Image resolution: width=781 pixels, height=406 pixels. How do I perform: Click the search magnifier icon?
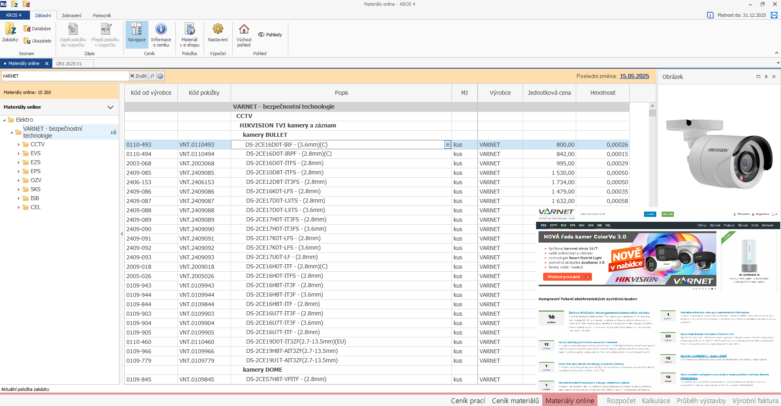coord(152,76)
